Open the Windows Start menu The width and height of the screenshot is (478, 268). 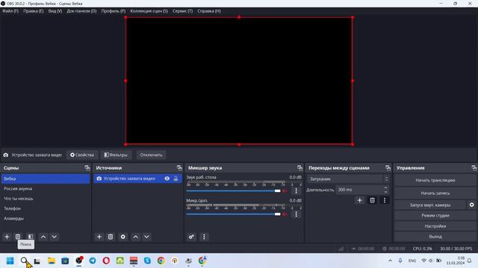tap(10, 261)
